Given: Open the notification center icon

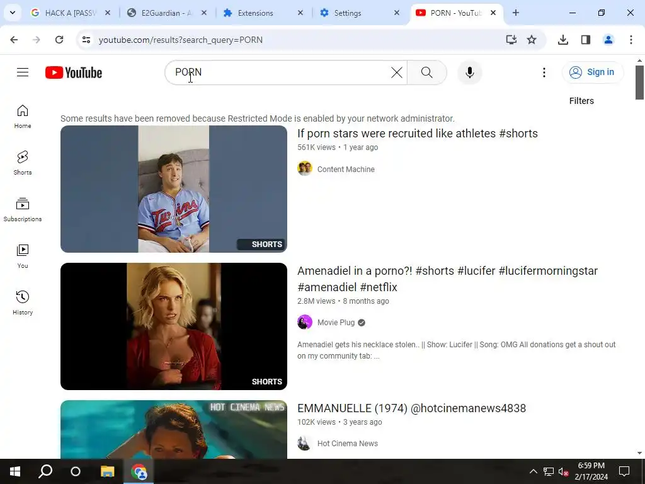Looking at the screenshot, I should coord(624,471).
